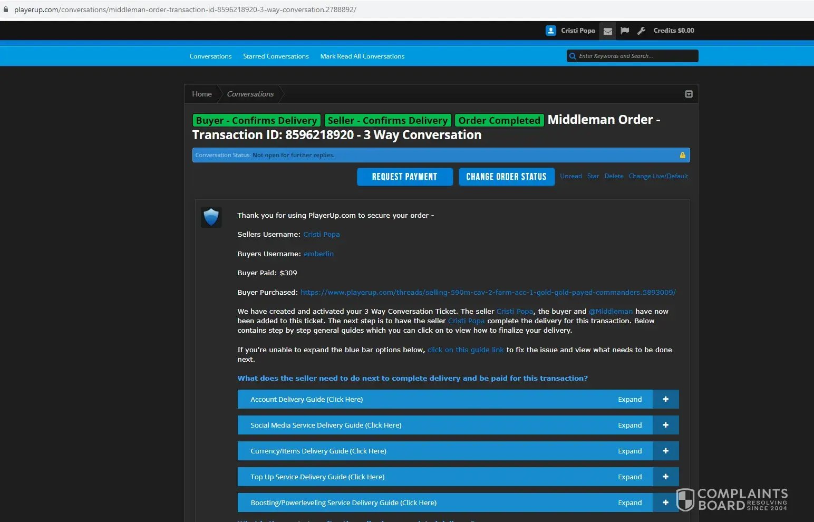Open the inbox envelope icon
814x522 pixels.
pos(608,31)
